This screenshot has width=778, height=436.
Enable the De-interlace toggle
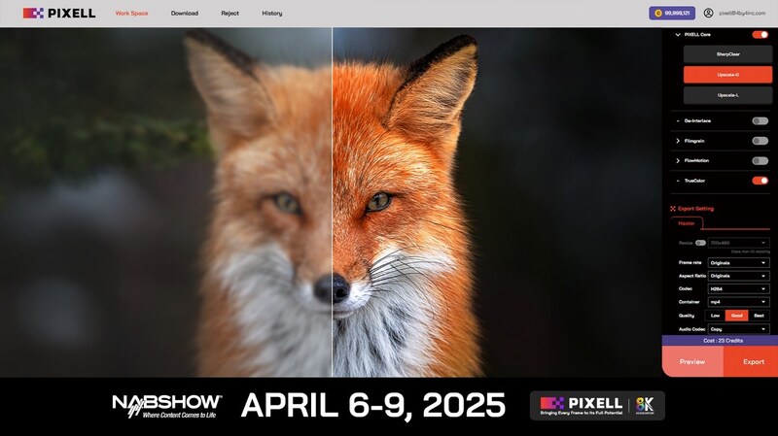tap(760, 120)
